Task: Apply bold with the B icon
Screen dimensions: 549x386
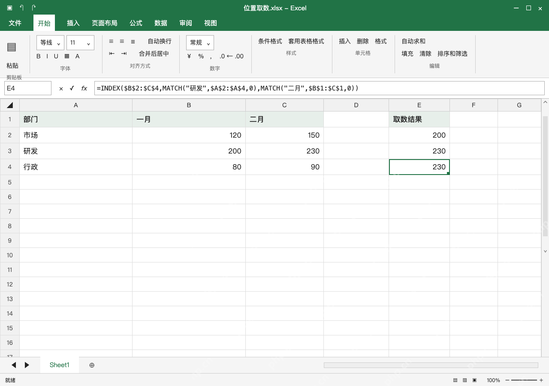Action: 39,56
